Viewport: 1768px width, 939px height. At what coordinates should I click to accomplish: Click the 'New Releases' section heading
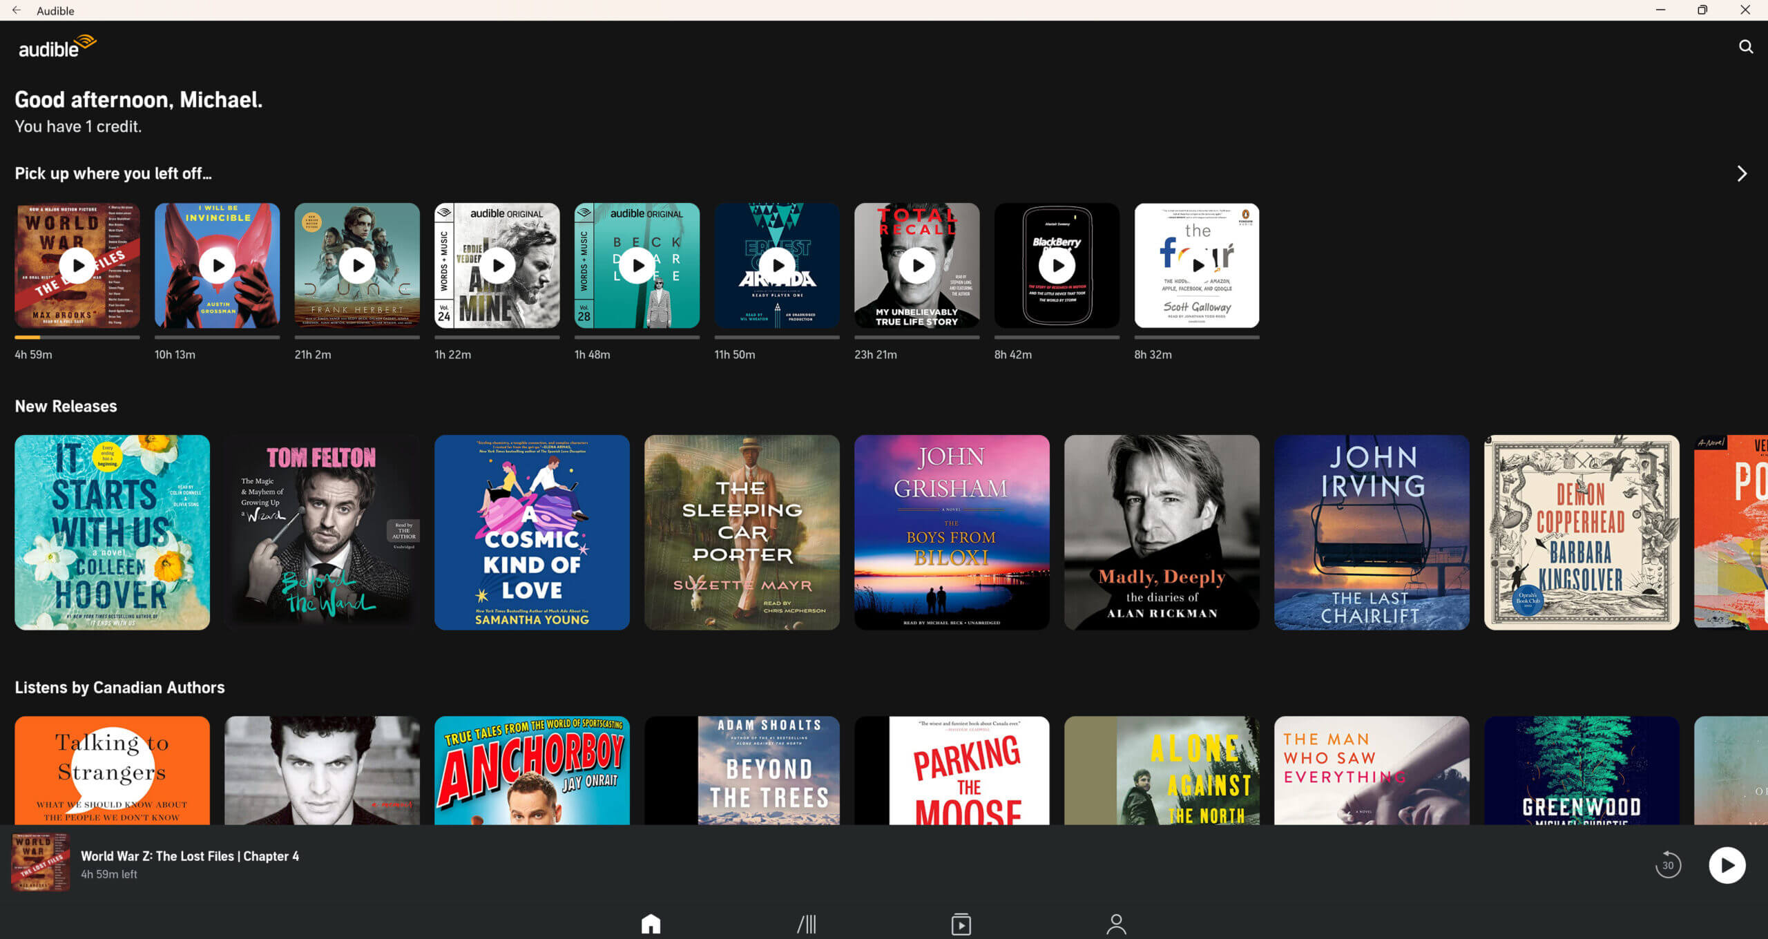66,406
